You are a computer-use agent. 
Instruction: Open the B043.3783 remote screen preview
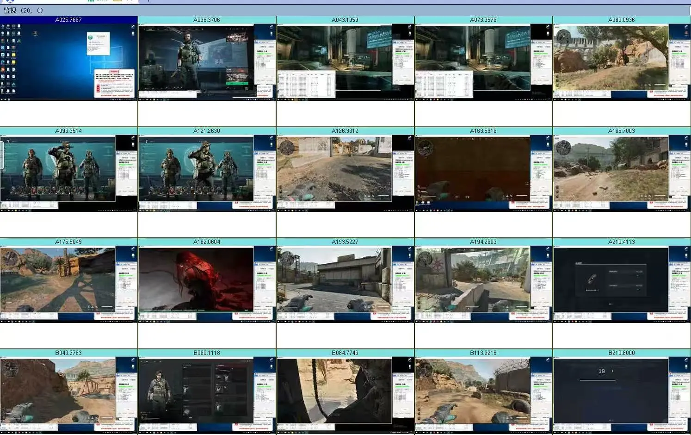pos(69,395)
